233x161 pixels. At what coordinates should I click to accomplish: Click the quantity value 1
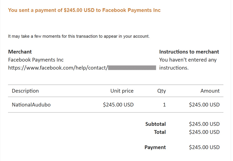coord(164,105)
